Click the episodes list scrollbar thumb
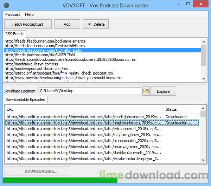211x186 pixels. [203, 114]
